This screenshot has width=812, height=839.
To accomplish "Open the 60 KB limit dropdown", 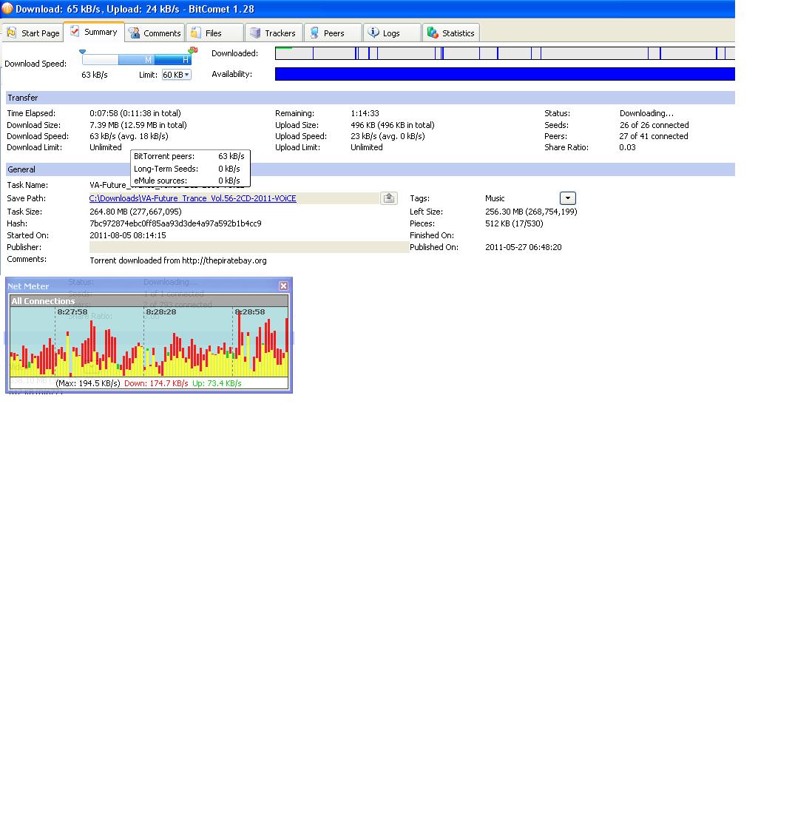I will click(177, 75).
